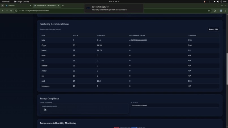Image resolution: width=228 pixels, height=128 pixels.
Task: View site information icon in address bar
Action: (16, 11)
